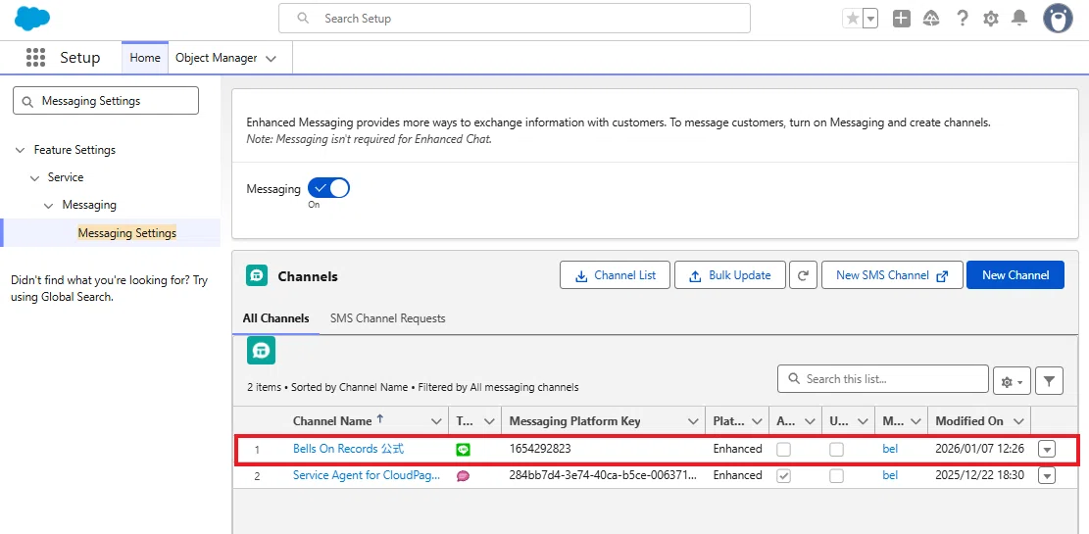
Task: Open the list view controls gear menu
Action: 1012,381
